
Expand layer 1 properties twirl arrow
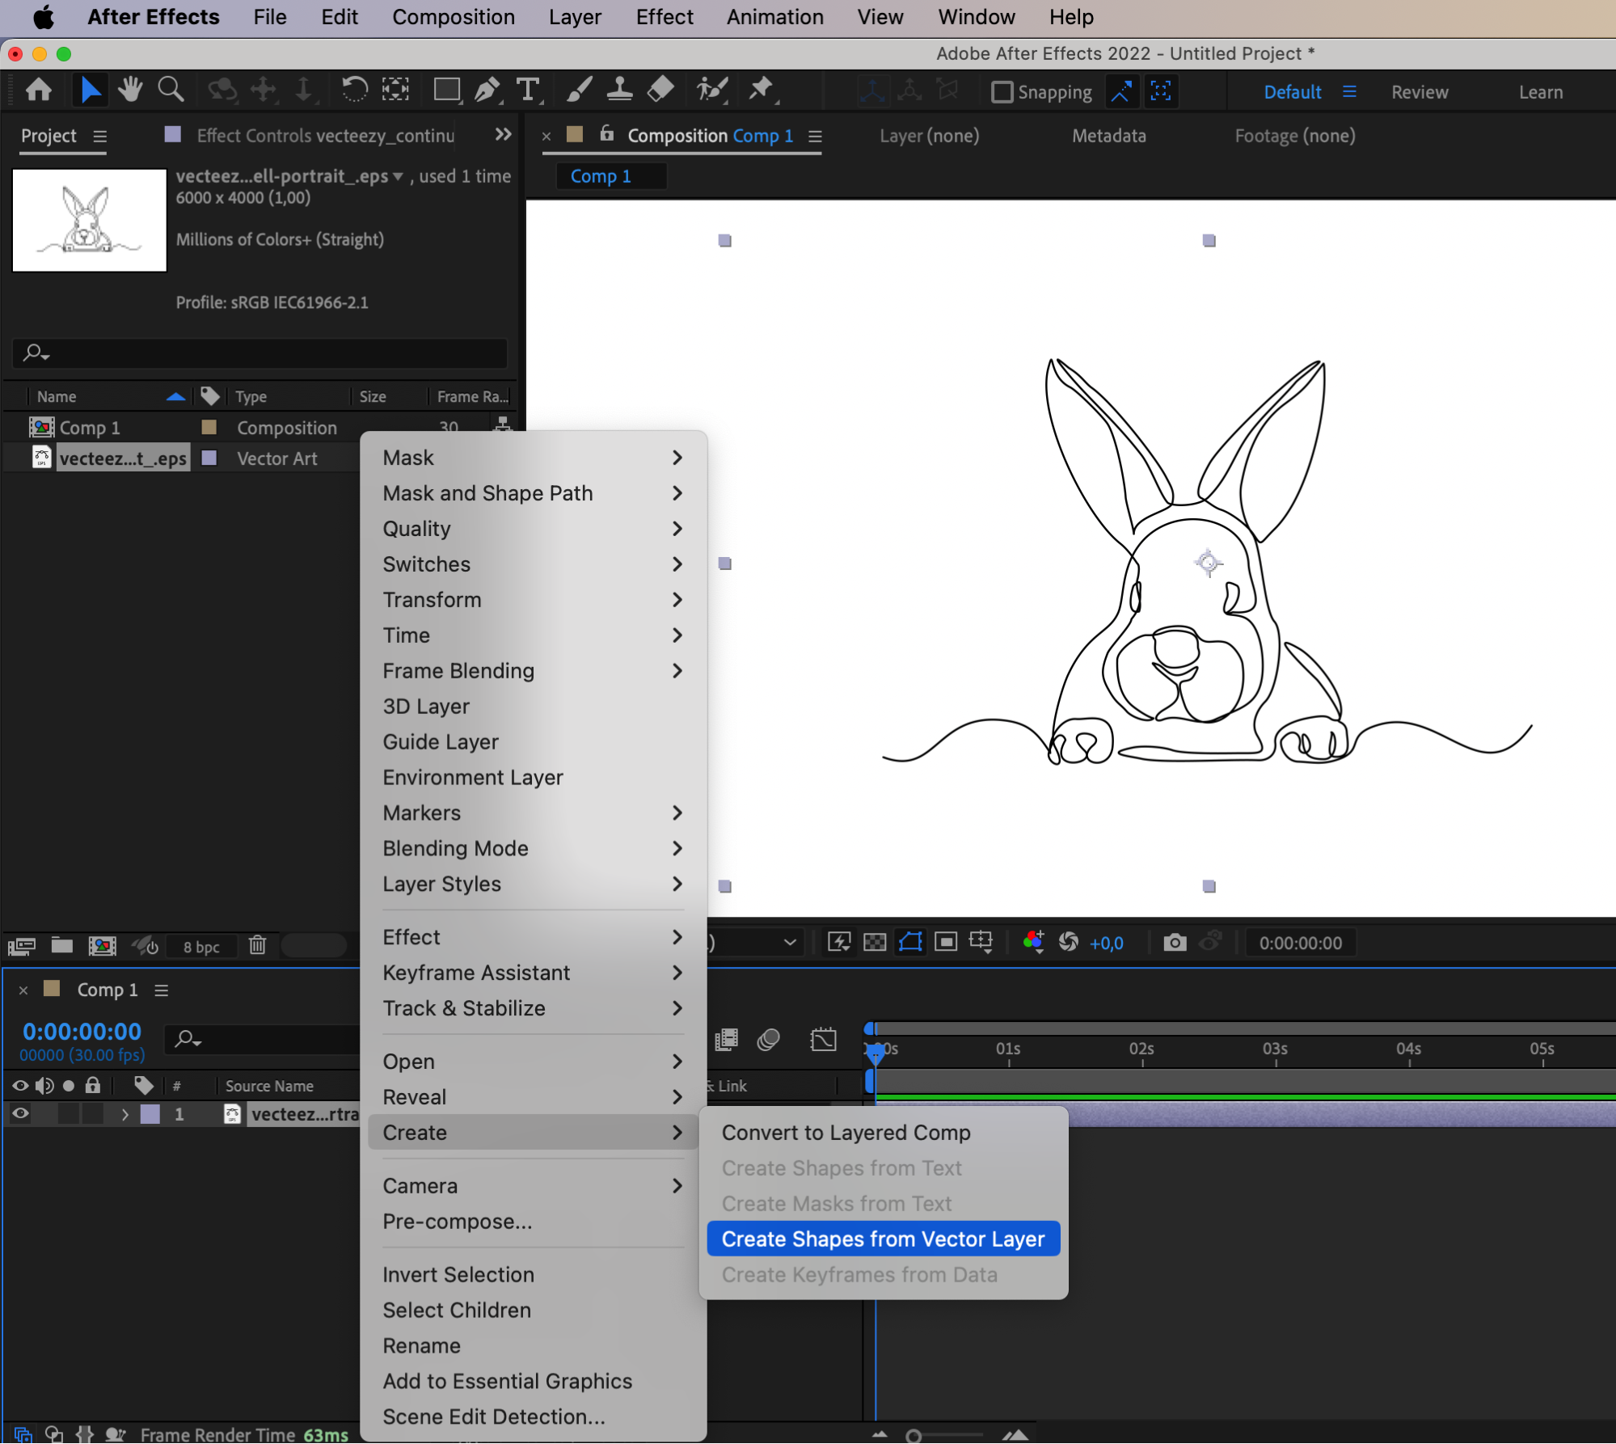point(124,1114)
